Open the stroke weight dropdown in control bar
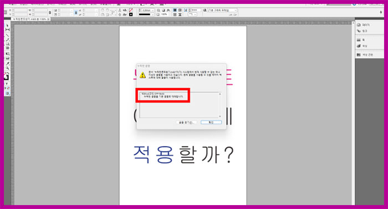 (x=152, y=11)
